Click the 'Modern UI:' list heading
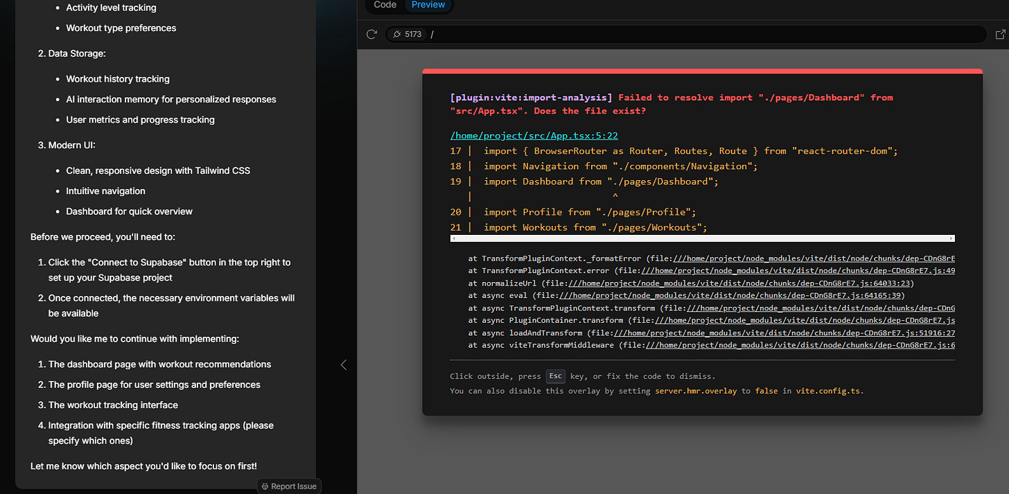1009x494 pixels. [72, 145]
